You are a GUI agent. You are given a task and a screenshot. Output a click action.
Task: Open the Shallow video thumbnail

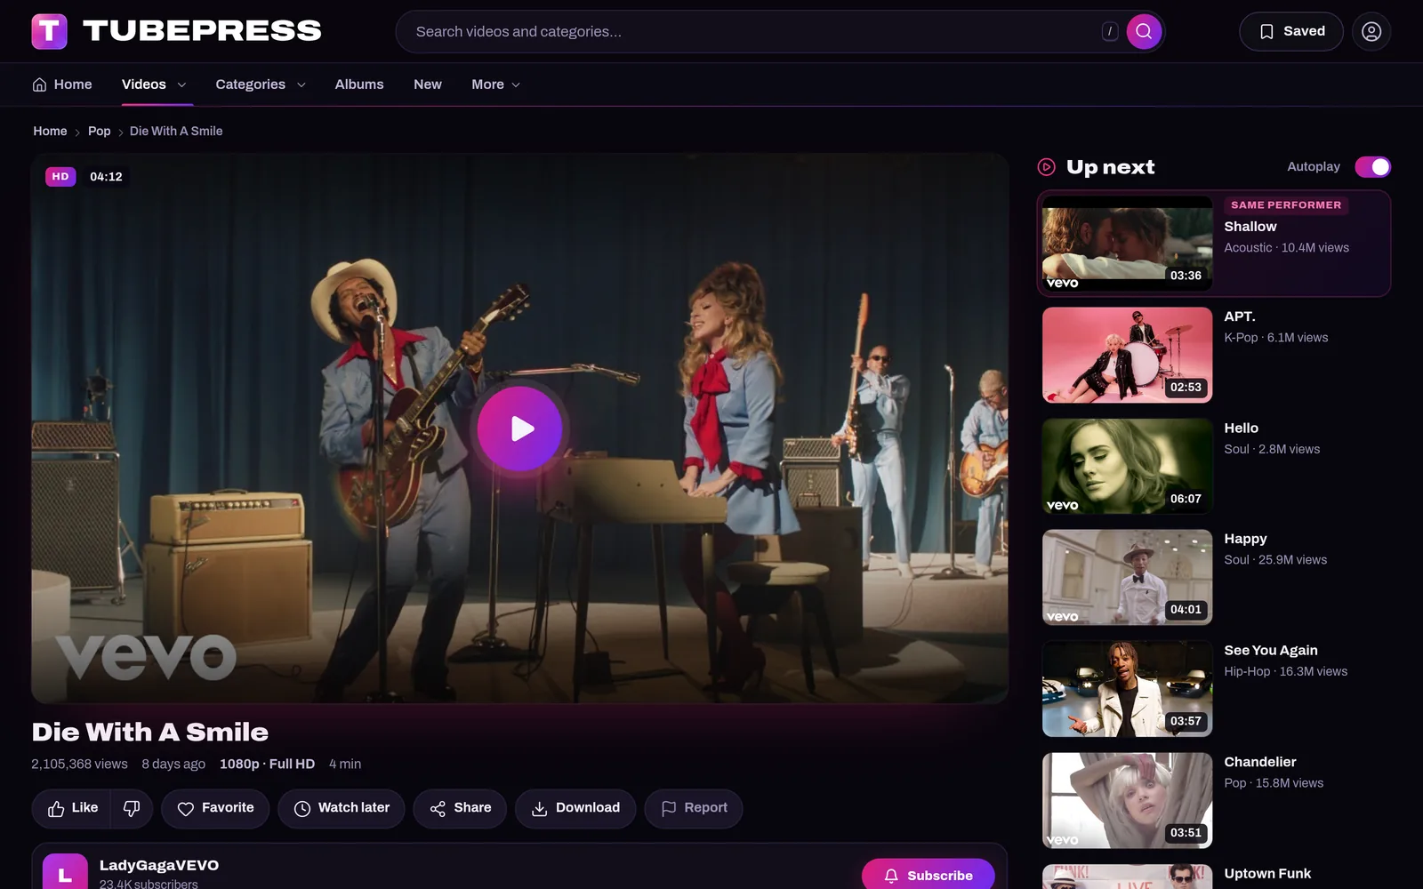pyautogui.click(x=1127, y=244)
